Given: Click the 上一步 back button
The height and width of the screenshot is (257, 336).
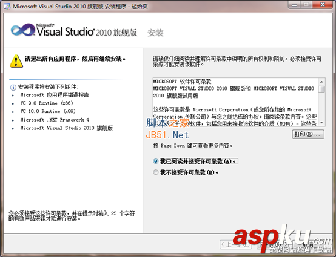Looking at the screenshot, I should click(x=236, y=244).
